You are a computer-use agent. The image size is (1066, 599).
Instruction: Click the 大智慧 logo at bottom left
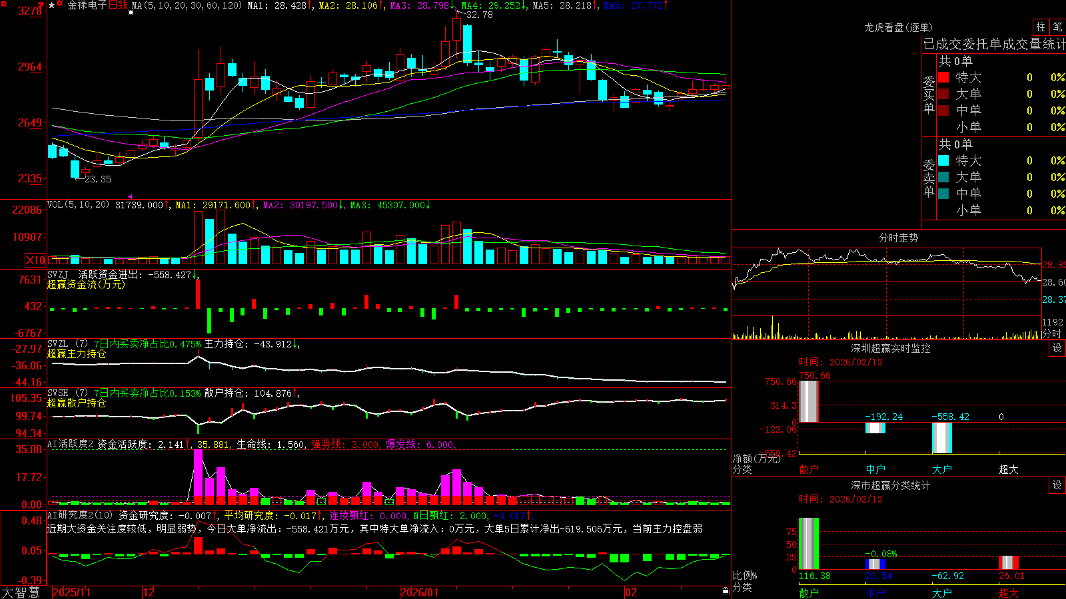click(21, 592)
